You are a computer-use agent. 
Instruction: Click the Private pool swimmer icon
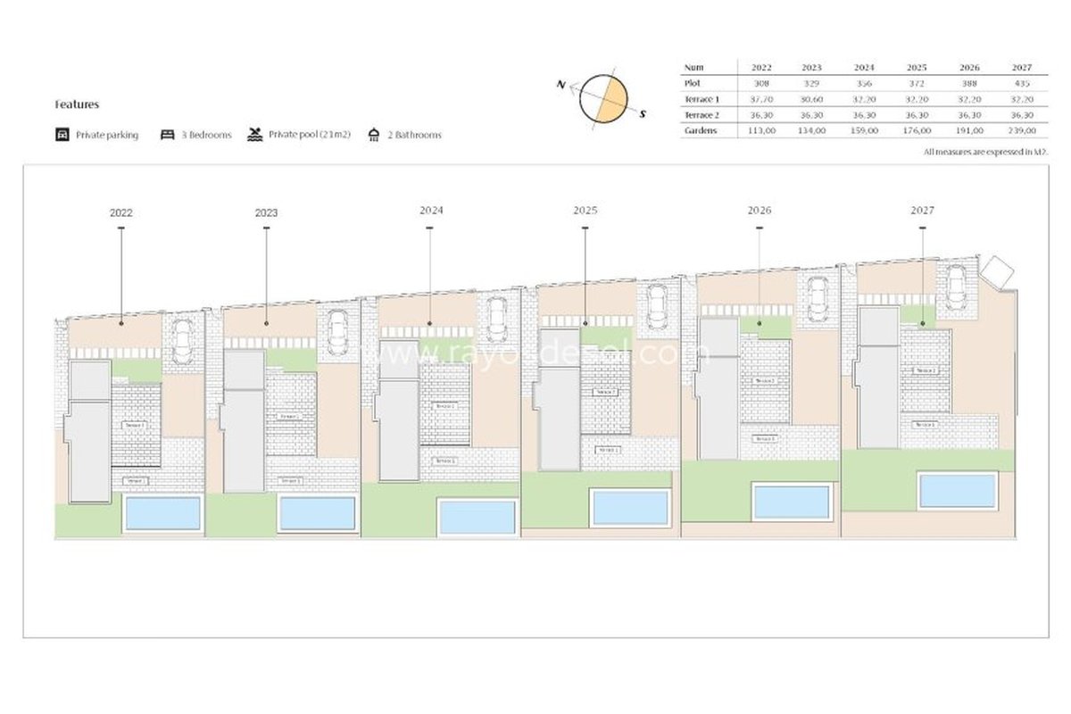(255, 135)
